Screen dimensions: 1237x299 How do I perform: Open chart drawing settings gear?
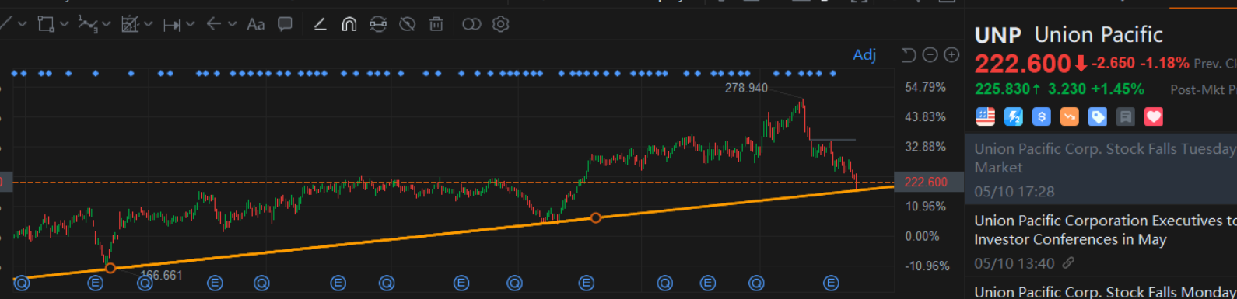(x=501, y=24)
